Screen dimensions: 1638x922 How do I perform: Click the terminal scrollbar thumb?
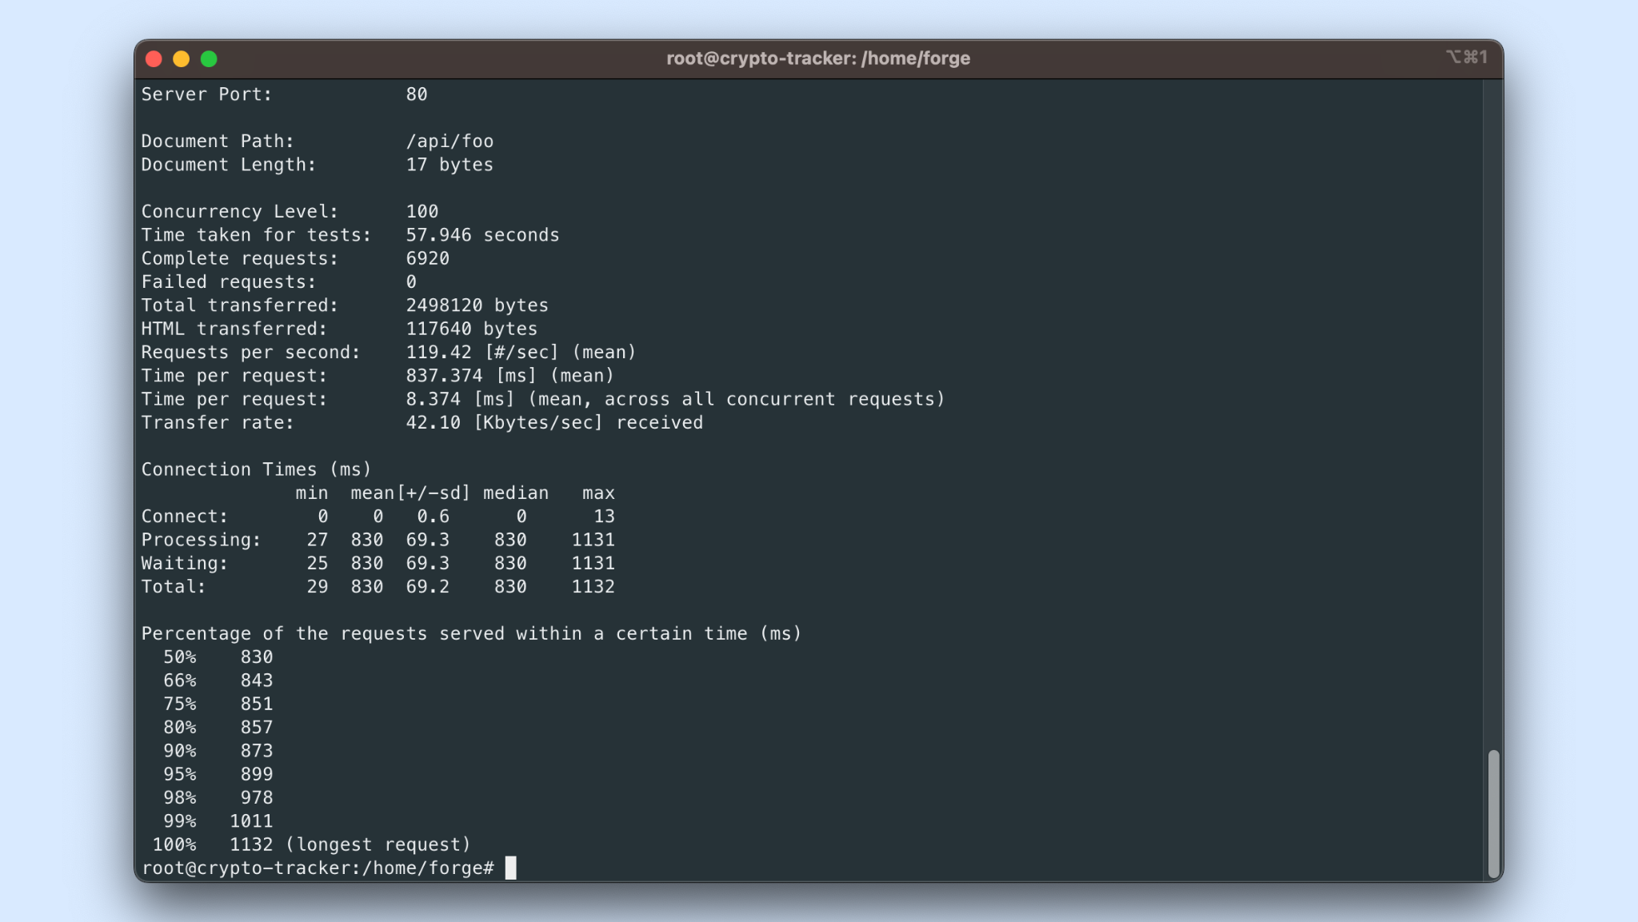coord(1492,813)
